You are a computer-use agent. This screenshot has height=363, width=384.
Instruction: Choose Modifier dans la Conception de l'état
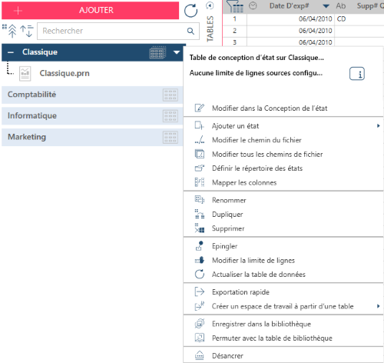[283, 108]
